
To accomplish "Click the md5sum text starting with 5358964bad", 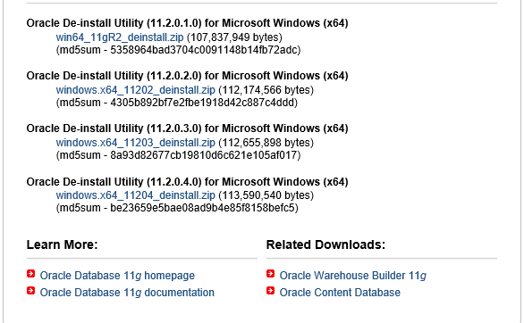I will click(x=178, y=50).
